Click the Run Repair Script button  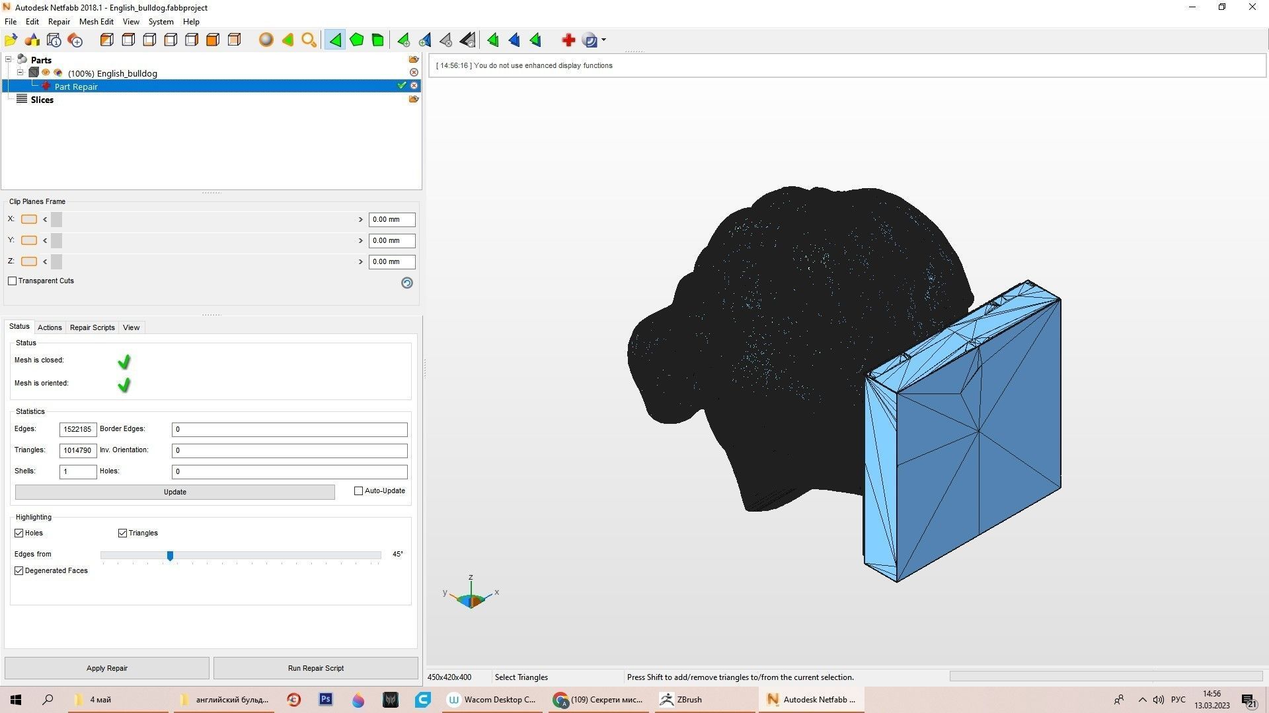pyautogui.click(x=315, y=668)
